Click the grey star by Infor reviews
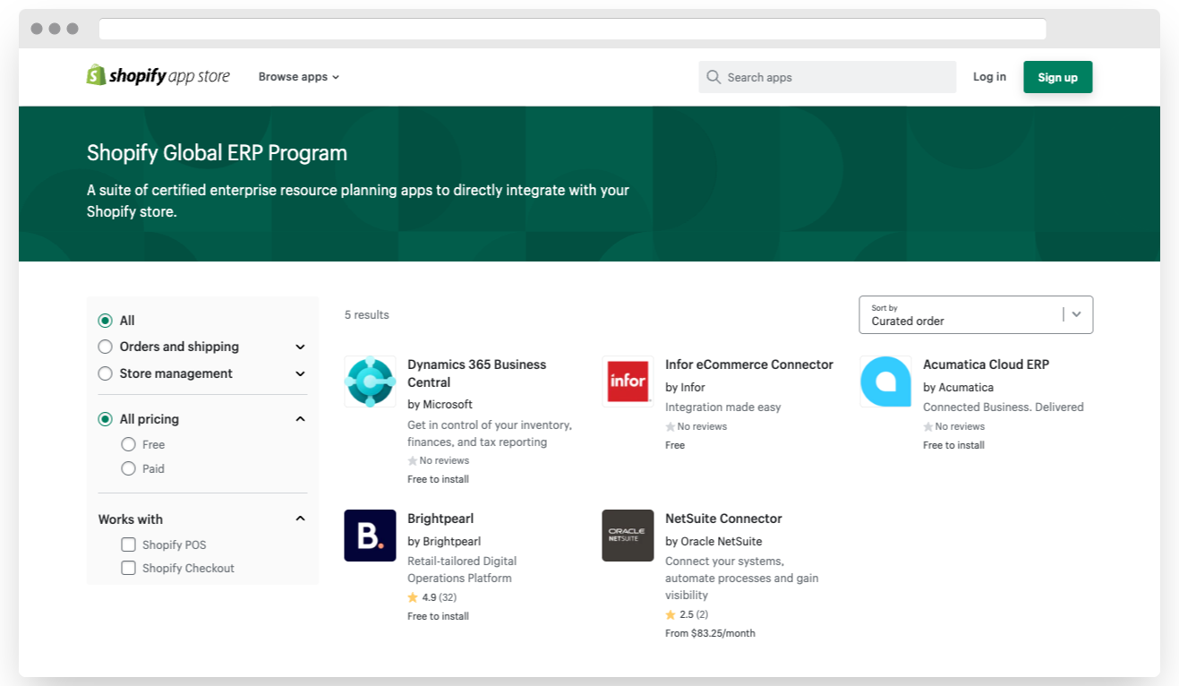The image size is (1179, 686). 671,426
